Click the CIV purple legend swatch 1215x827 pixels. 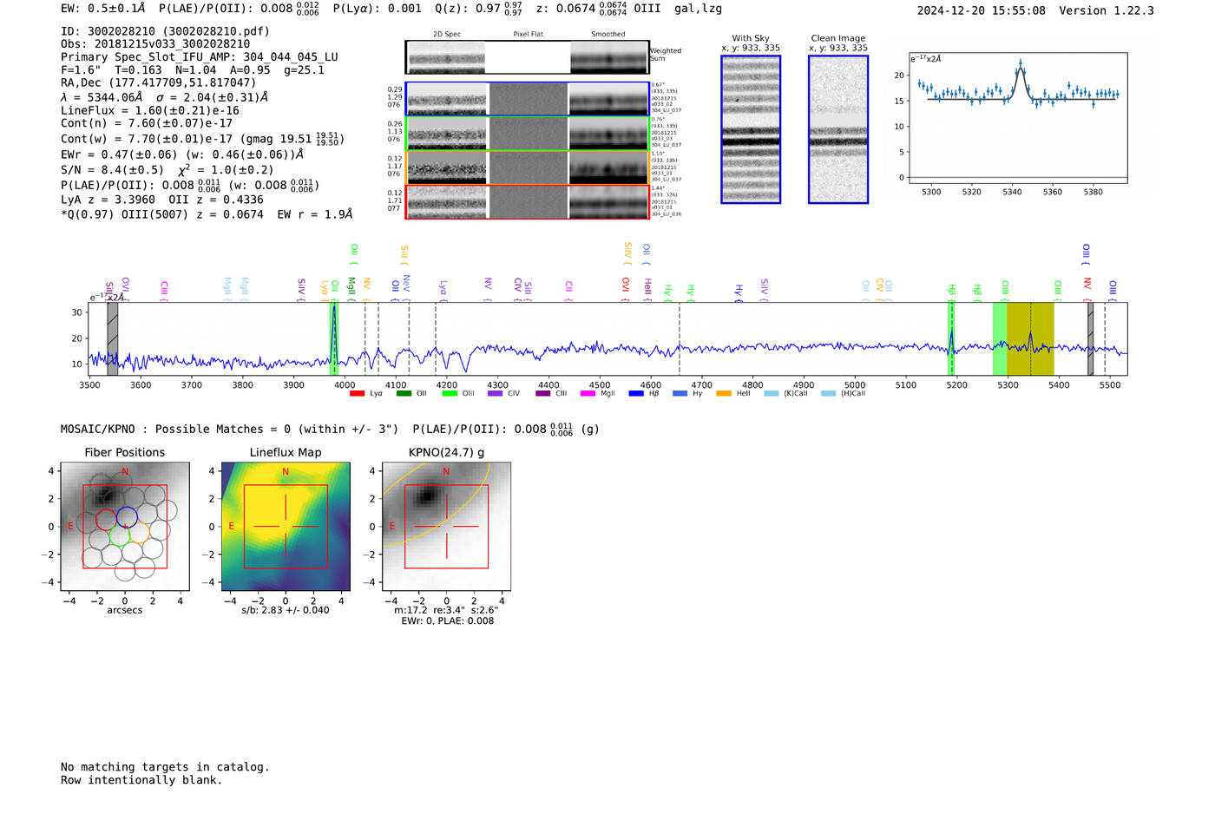coord(495,394)
